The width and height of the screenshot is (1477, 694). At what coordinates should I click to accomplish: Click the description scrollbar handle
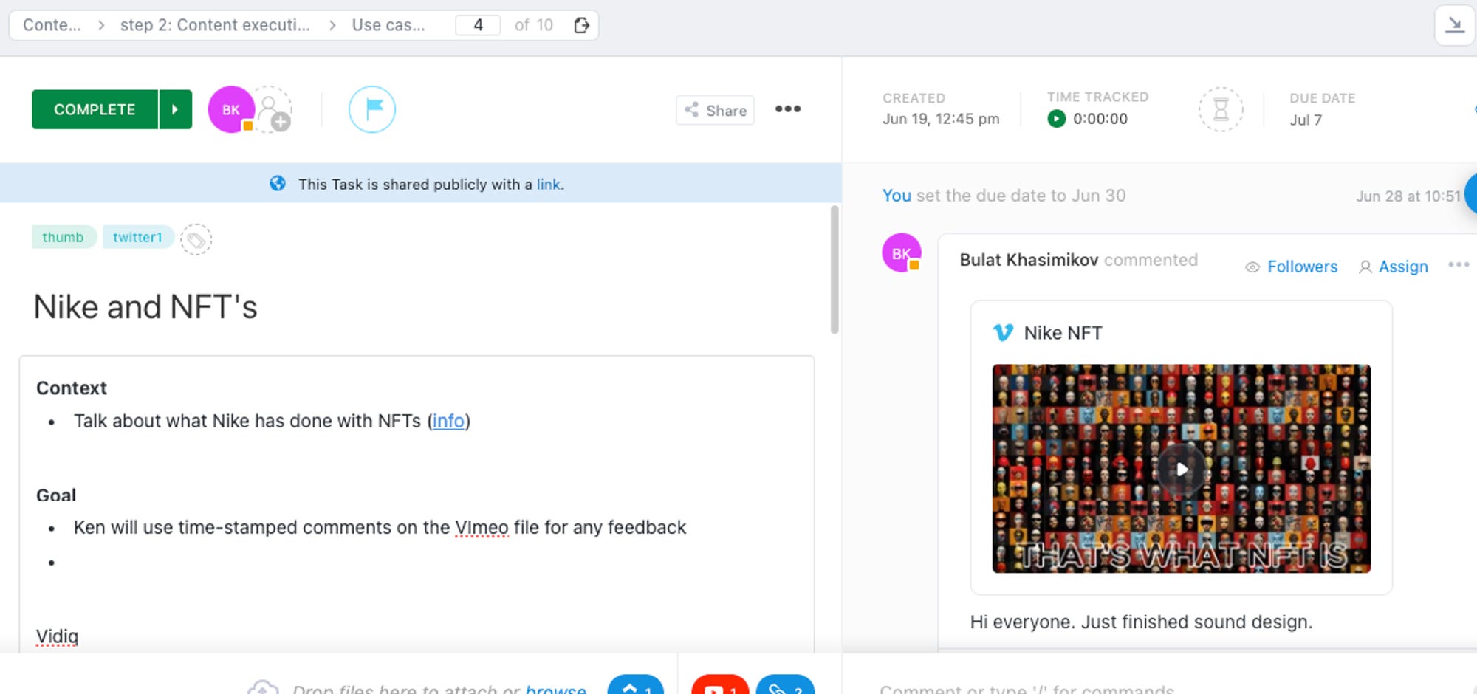pos(835,269)
